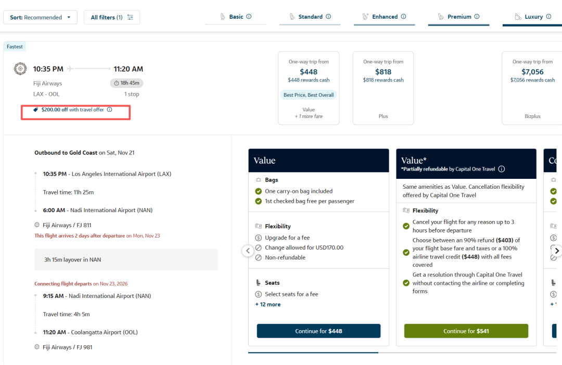The width and height of the screenshot is (562, 365).
Task: Click info icon next to Premium
Action: coord(477,17)
